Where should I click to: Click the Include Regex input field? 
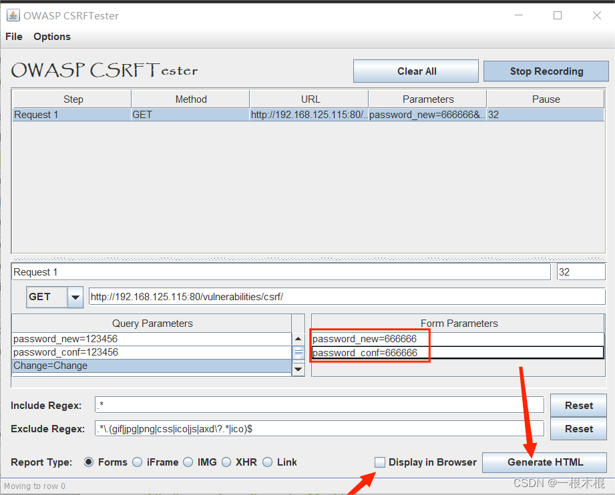319,405
